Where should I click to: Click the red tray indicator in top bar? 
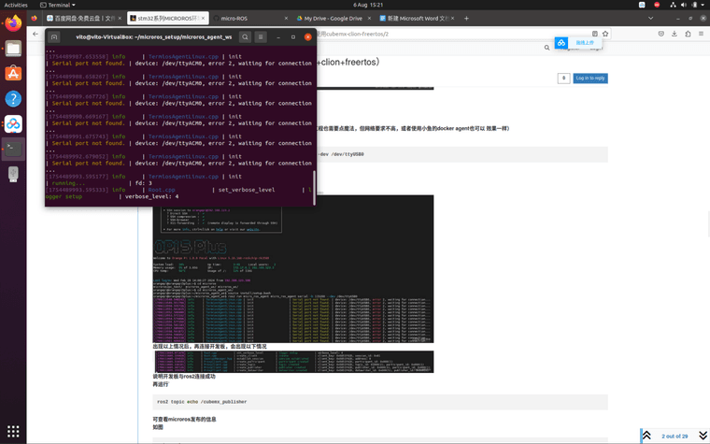click(657, 5)
